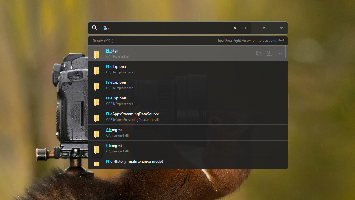Click the FileExplorer.exe file icon
Viewport: 355px width, 200px height.
click(x=97, y=71)
